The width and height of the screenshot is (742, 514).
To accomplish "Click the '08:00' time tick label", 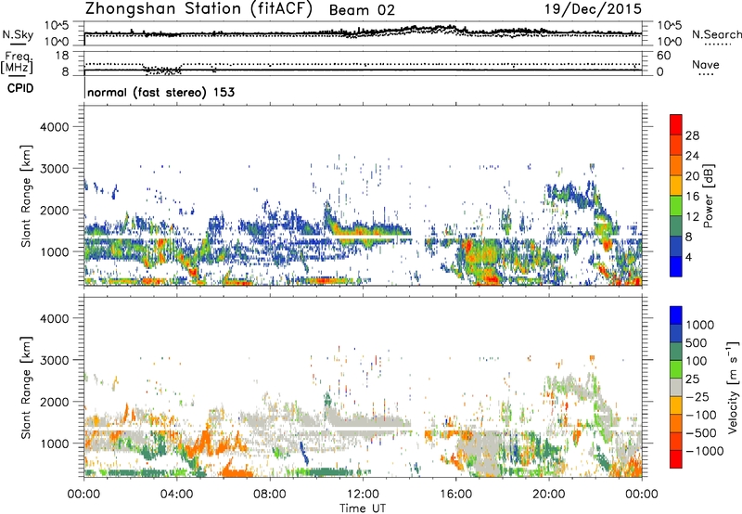I will [x=269, y=495].
